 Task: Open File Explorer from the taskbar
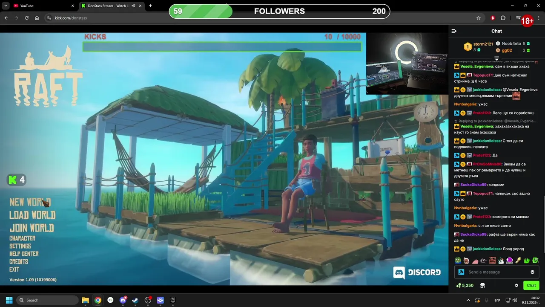click(x=85, y=300)
